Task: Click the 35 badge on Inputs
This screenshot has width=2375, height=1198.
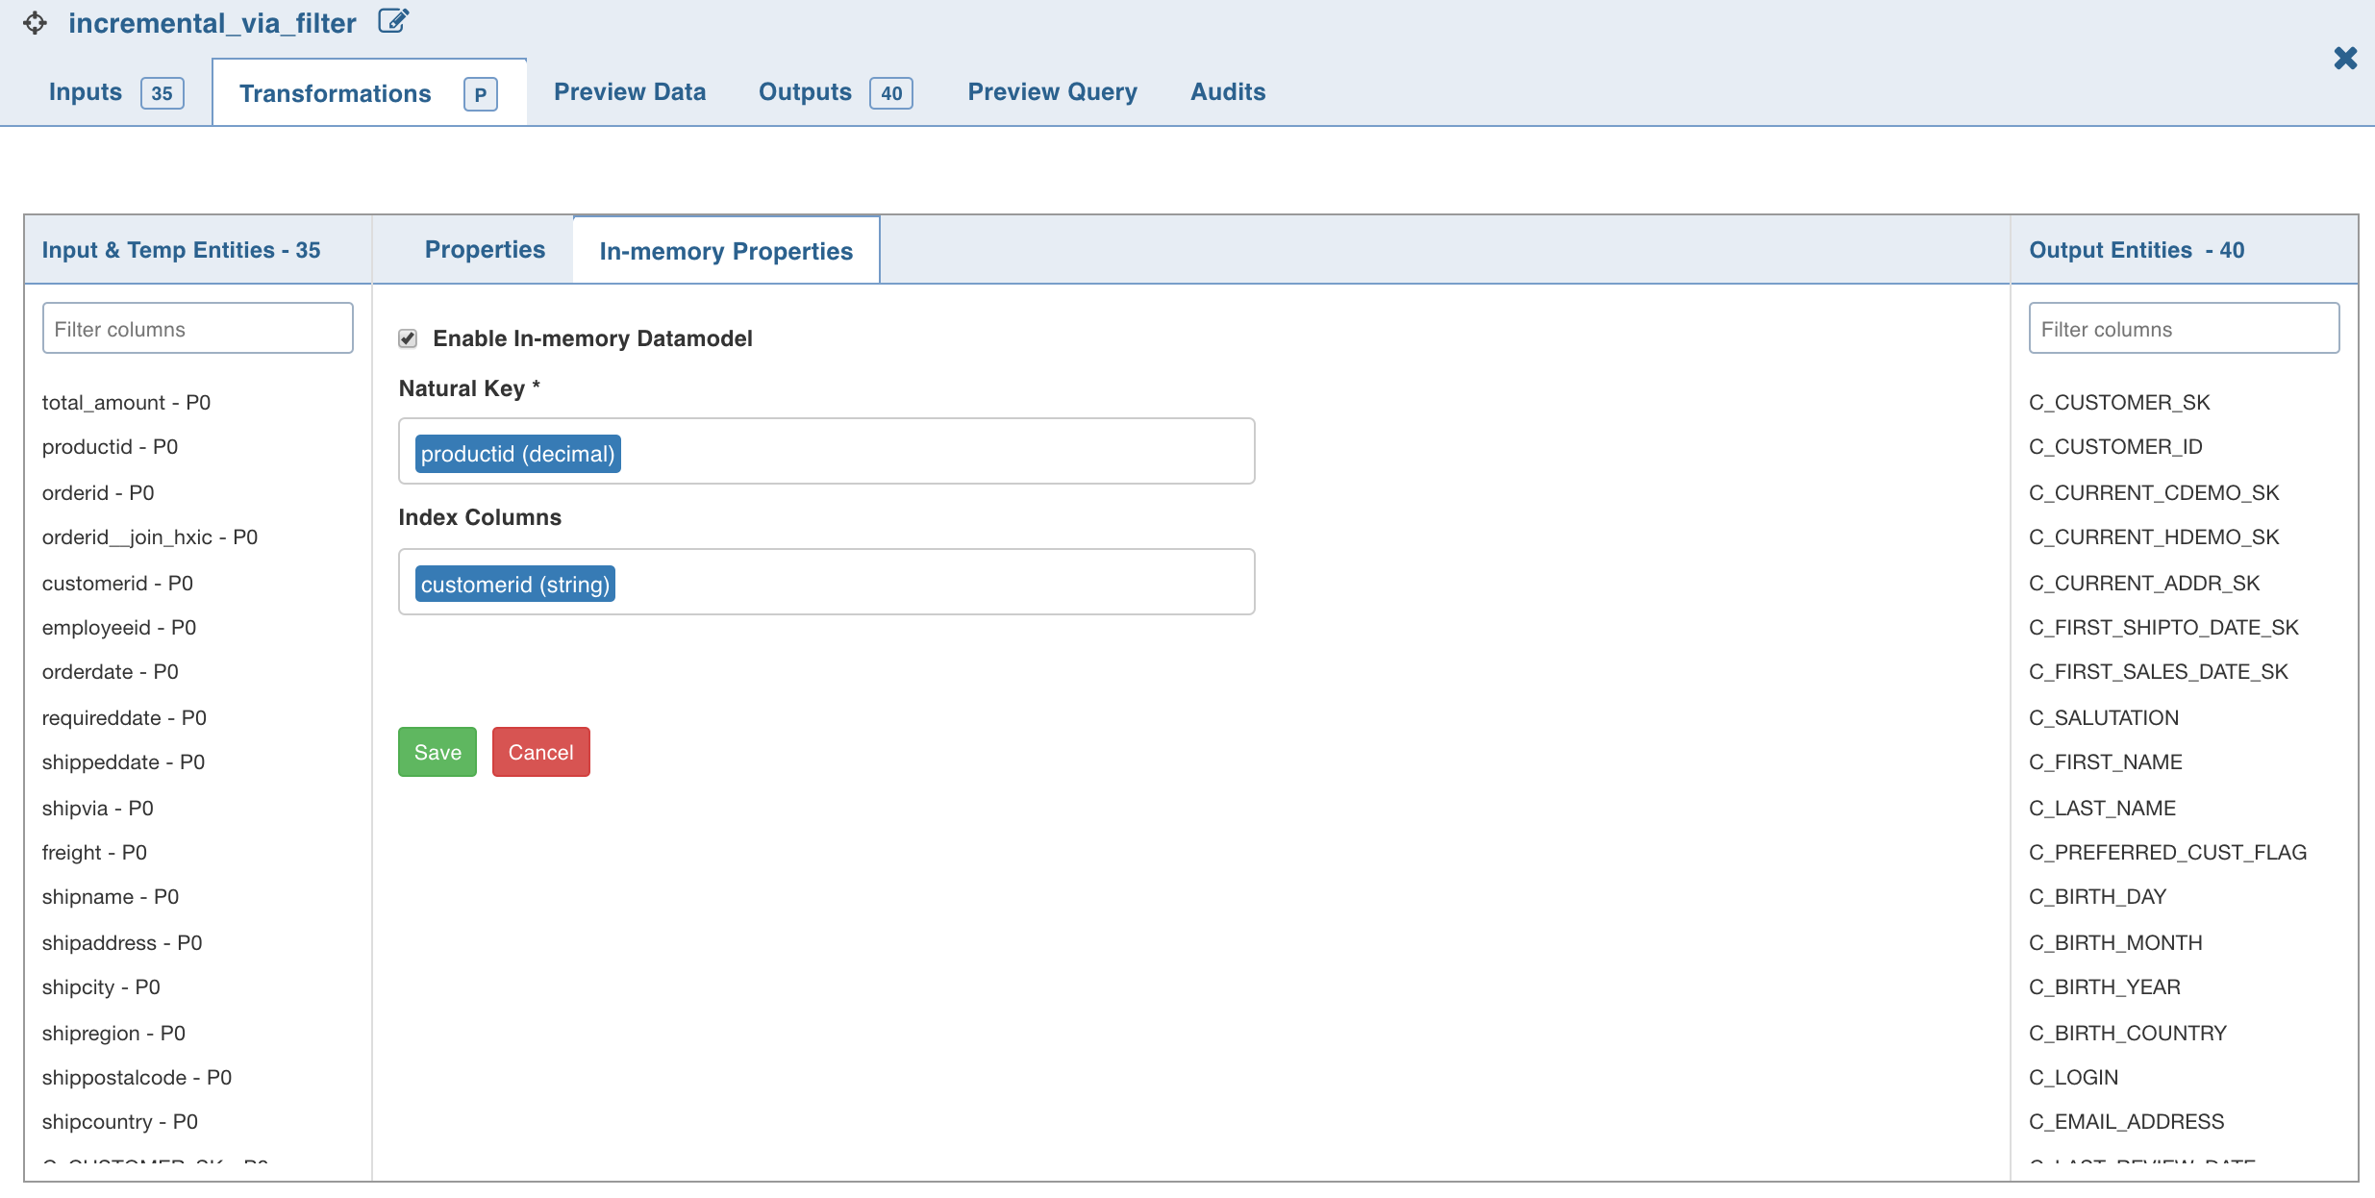Action: click(x=162, y=93)
